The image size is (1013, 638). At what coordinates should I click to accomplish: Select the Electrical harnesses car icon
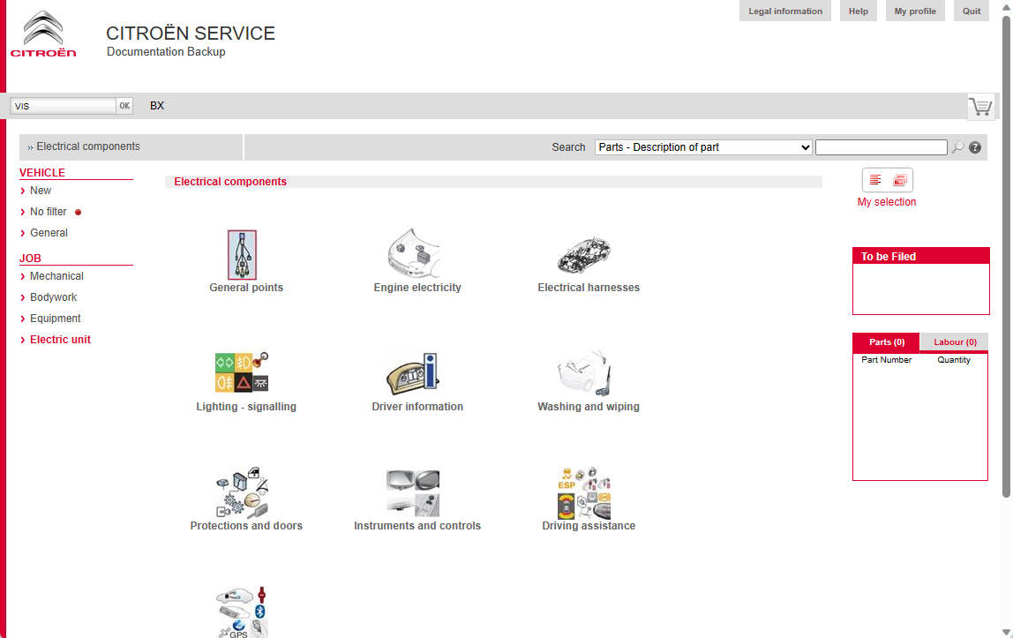tap(586, 254)
